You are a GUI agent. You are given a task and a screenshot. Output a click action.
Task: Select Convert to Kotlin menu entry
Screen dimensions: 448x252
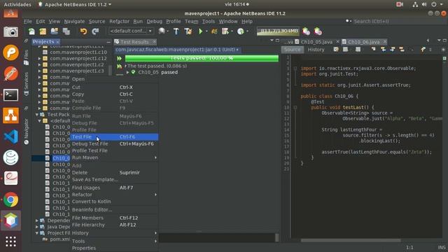point(114,202)
